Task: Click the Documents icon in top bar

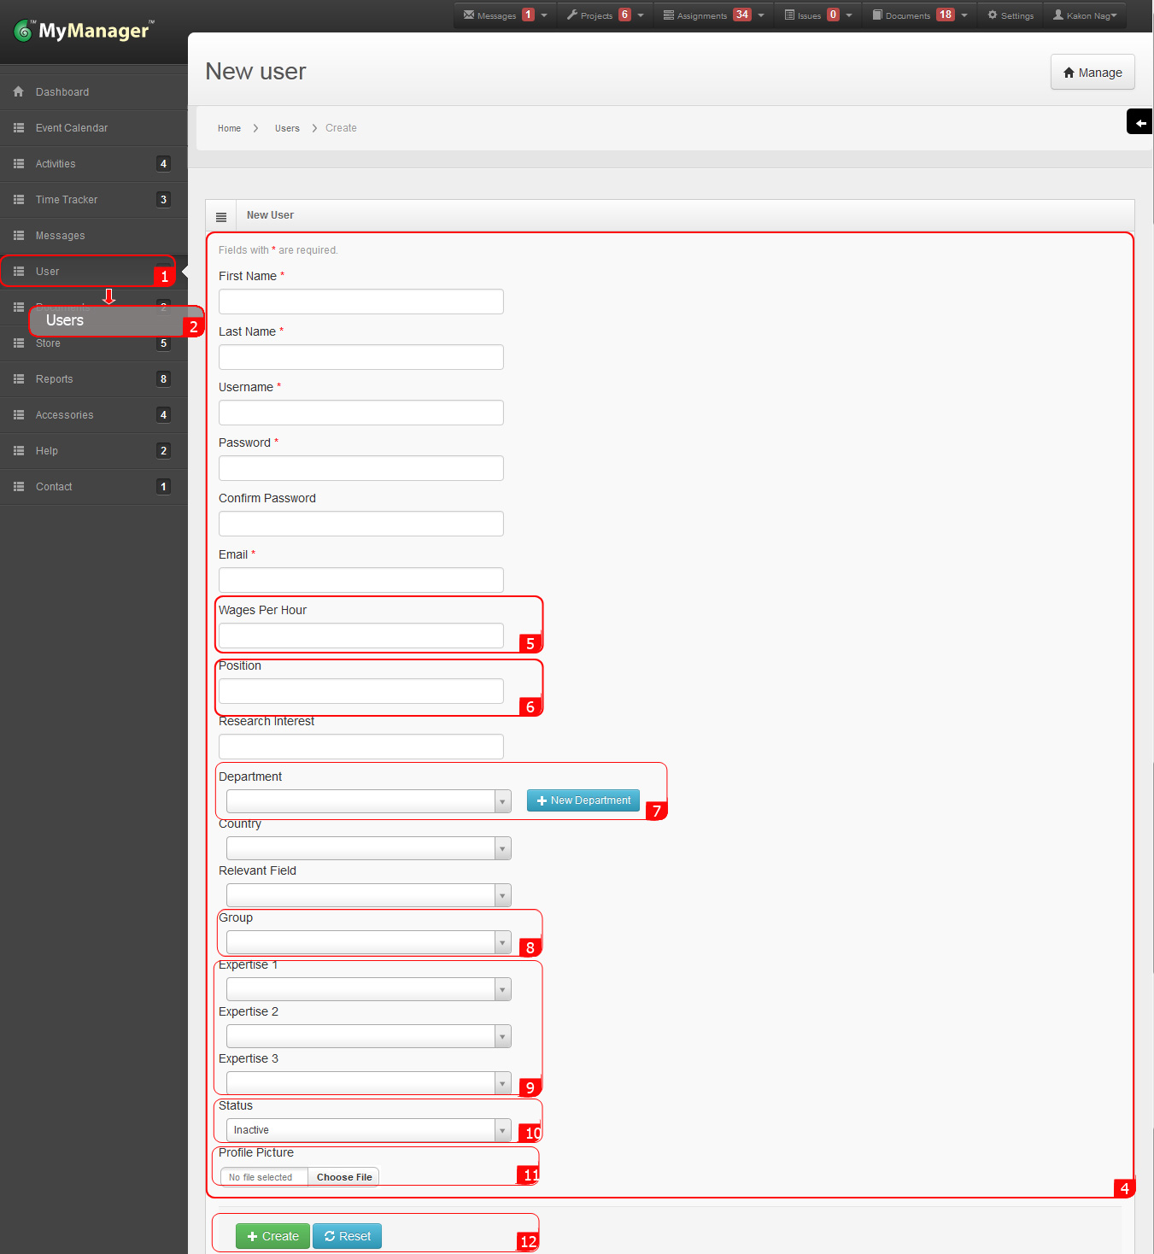Action: 877,15
